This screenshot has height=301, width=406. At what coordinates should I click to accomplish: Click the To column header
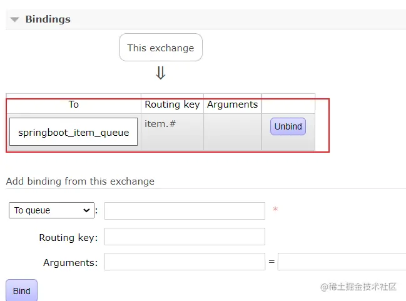(74, 105)
